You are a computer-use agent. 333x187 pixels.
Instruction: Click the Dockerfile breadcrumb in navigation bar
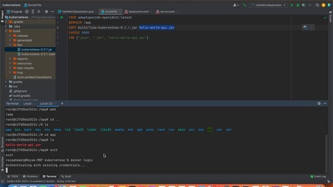pyautogui.click(x=32, y=5)
